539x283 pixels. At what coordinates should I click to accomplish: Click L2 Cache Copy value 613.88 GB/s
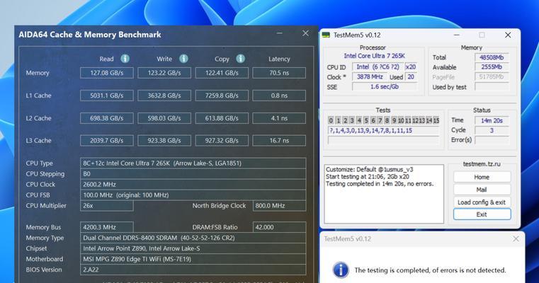(222, 118)
